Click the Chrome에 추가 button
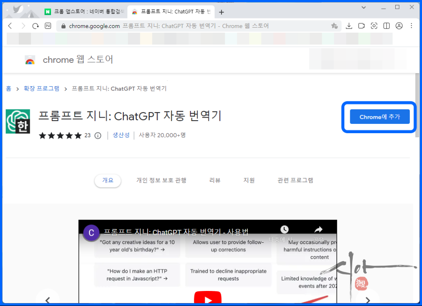This screenshot has height=306, width=422. click(x=379, y=117)
